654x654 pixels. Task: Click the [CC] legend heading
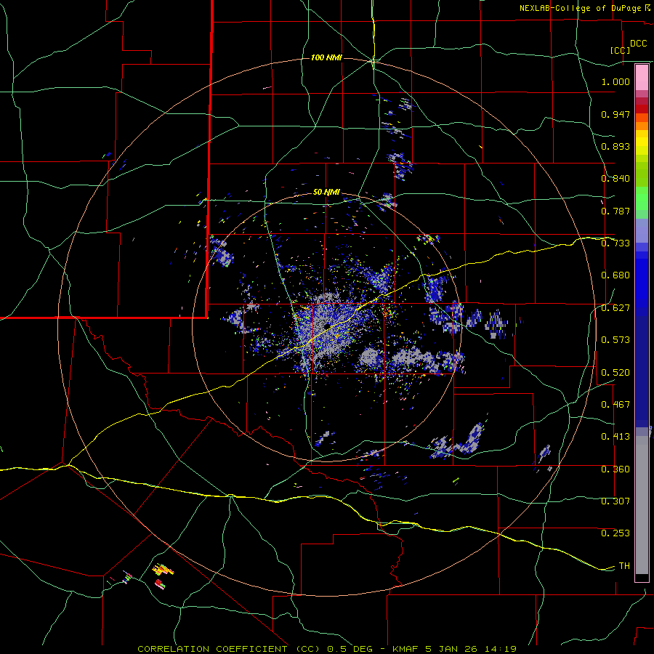(620, 50)
